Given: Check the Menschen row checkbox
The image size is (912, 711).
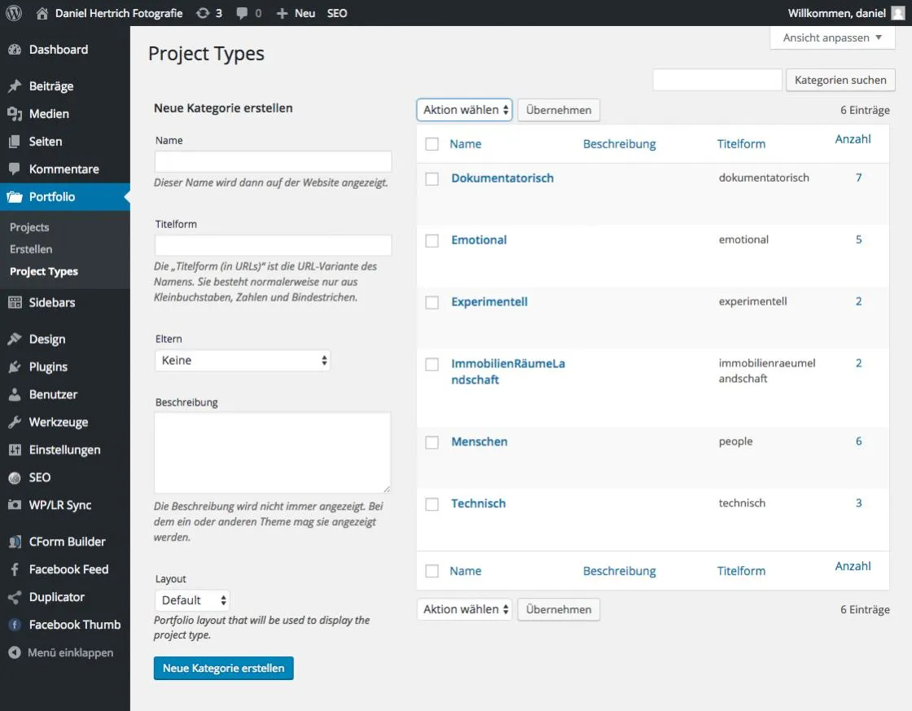Looking at the screenshot, I should (x=432, y=442).
